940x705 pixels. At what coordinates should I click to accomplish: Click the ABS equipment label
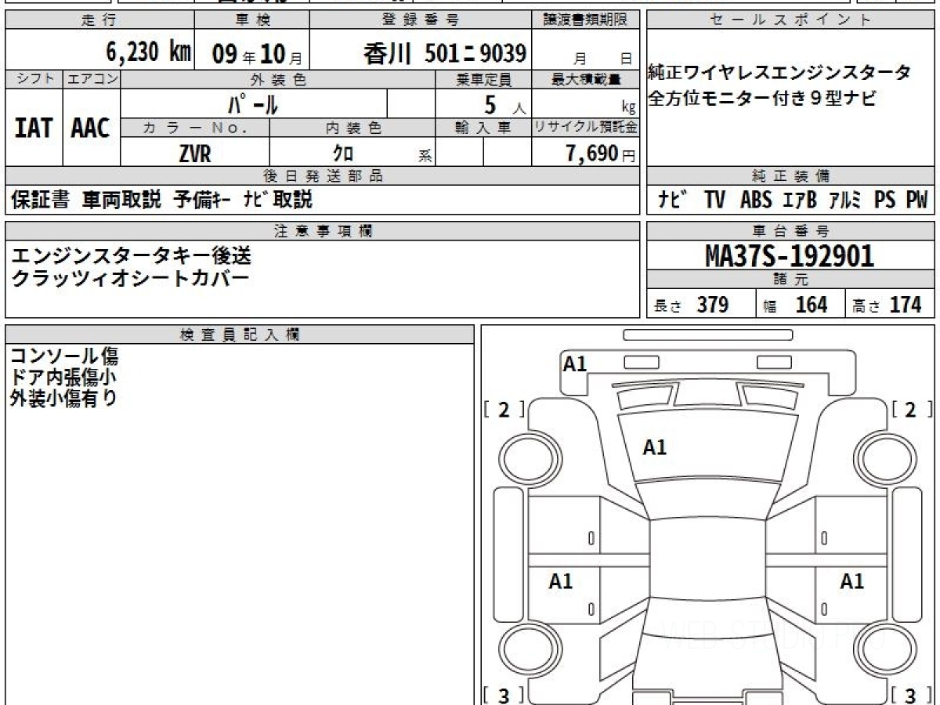(756, 201)
